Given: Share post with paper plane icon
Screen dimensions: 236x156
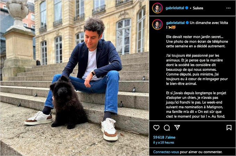Looking at the screenshot, I should (x=177, y=127).
